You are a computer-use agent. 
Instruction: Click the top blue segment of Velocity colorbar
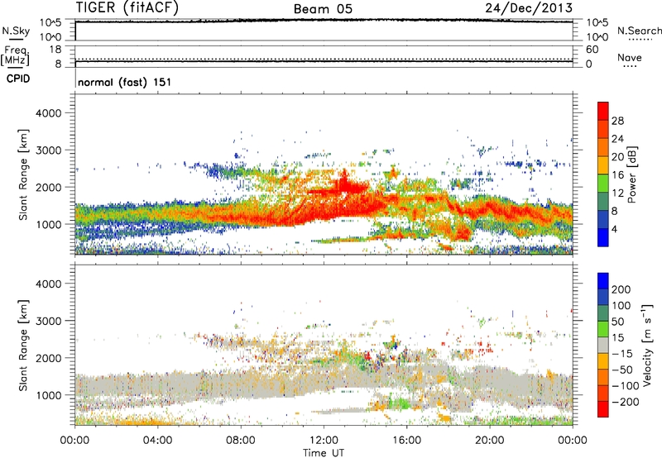603,281
